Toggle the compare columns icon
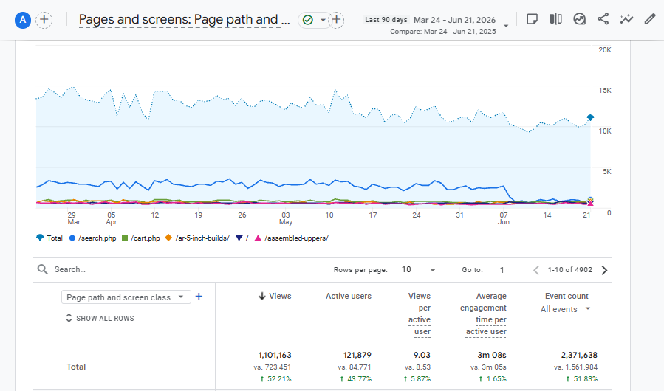664x391 pixels. click(x=555, y=19)
